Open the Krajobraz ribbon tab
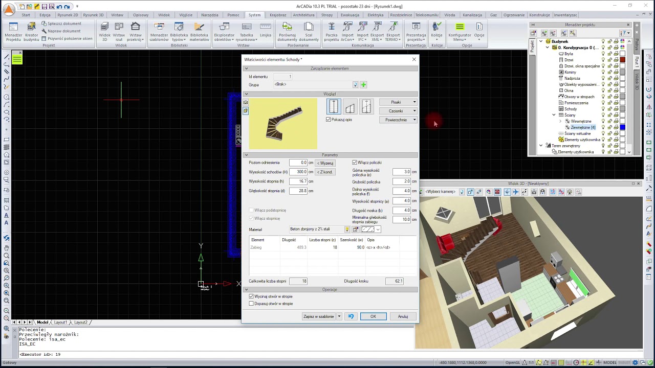Viewport: 655px width, 368px height. point(278,15)
